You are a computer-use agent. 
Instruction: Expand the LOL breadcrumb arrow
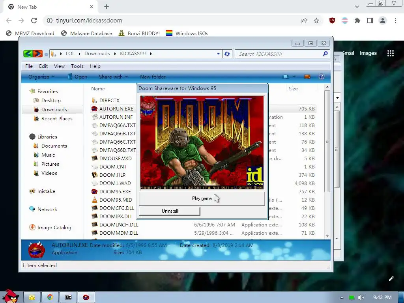tap(80, 54)
